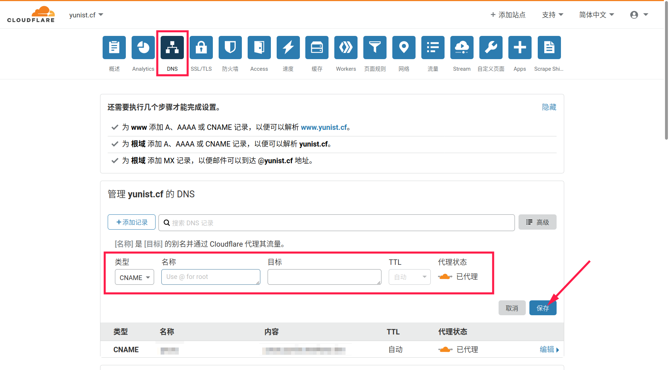Focus the 目标 target input field

point(325,277)
